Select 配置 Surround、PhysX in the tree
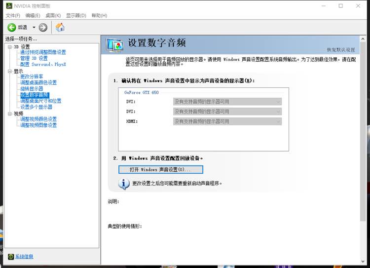The image size is (370, 268). [x=43, y=64]
